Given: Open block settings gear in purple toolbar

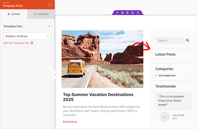Looking at the screenshot, I should coord(122,13).
